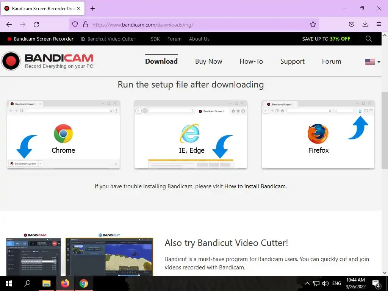The image size is (388, 291).
Task: Click the ENG input language indicator
Action: 336,283
